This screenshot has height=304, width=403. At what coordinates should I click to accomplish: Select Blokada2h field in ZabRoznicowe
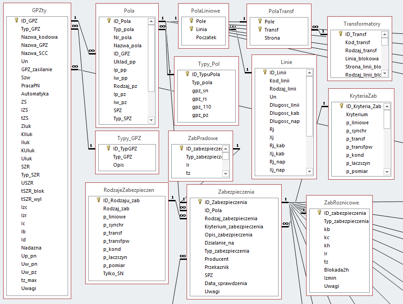336,270
